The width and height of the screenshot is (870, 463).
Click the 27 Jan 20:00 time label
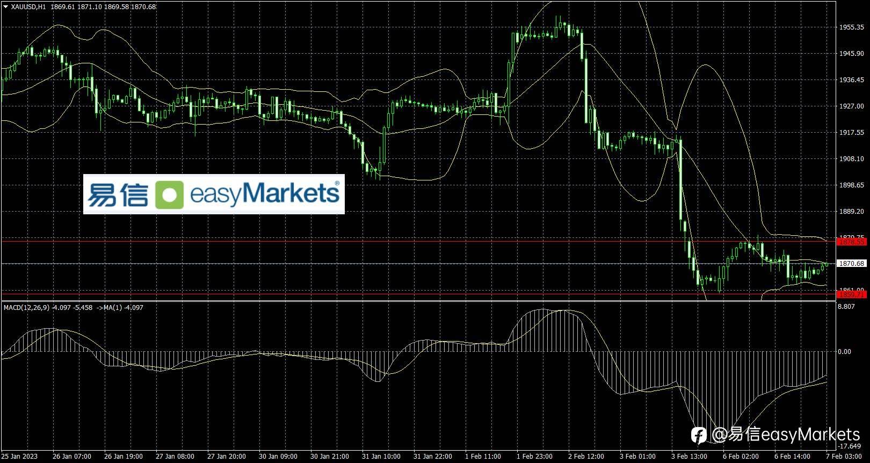coord(227,457)
